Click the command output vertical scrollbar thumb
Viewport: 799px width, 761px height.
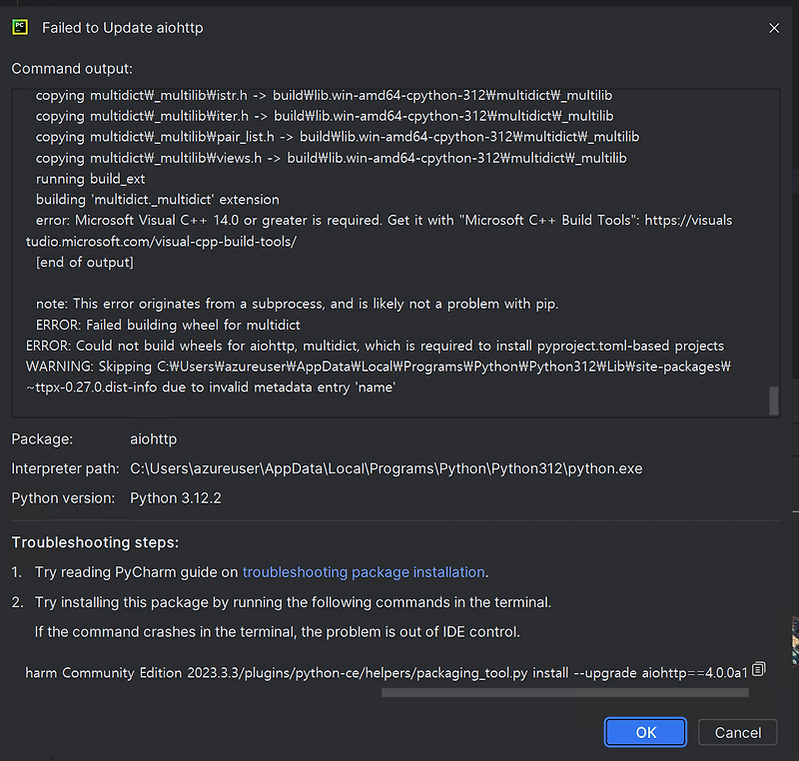[x=773, y=400]
